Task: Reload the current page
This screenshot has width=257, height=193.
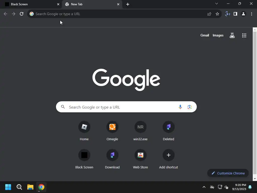Action: pyautogui.click(x=22, y=14)
